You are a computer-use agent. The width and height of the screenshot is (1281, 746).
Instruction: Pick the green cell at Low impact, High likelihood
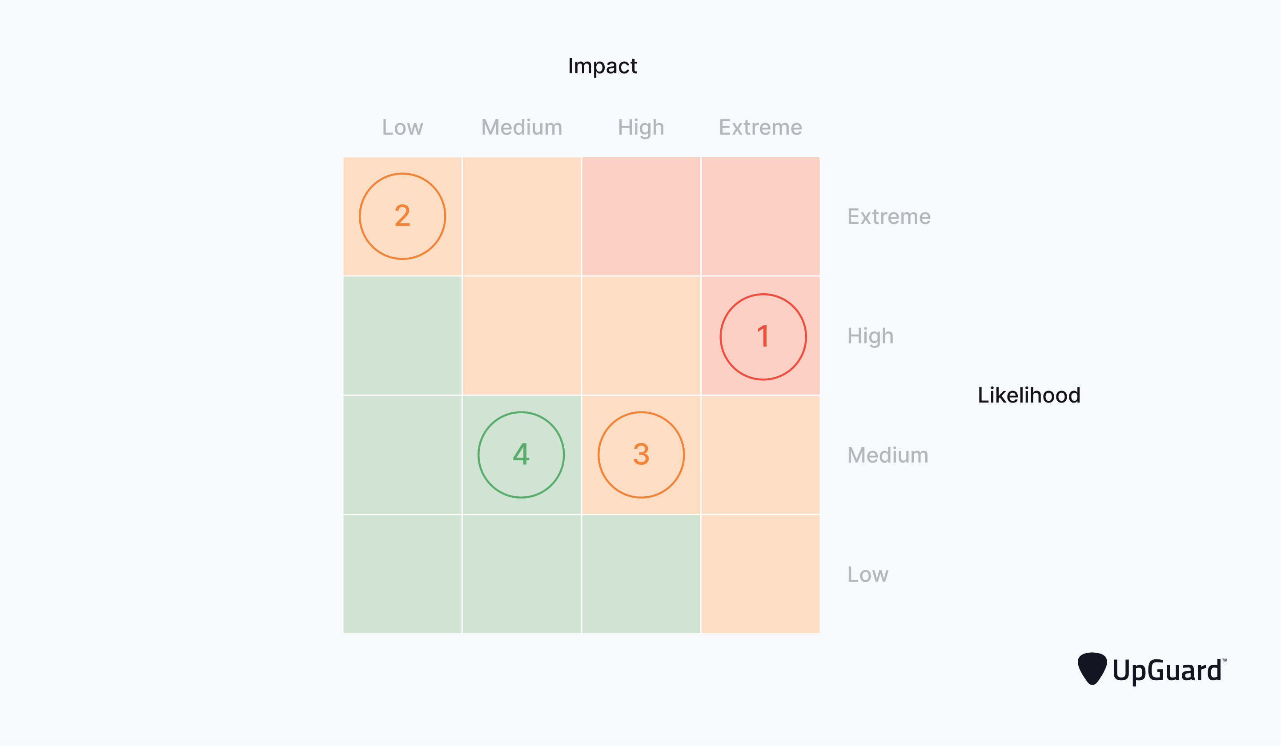click(402, 335)
